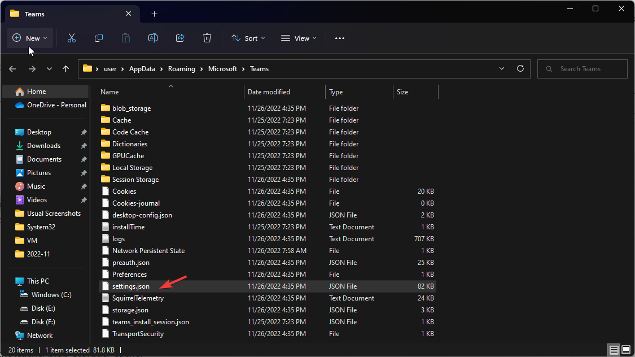This screenshot has height=357, width=635.
Task: Click the Cut scissors icon
Action: coord(71,38)
